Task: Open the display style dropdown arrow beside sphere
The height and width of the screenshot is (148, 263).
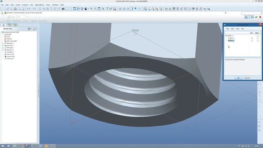Action: pos(89,9)
